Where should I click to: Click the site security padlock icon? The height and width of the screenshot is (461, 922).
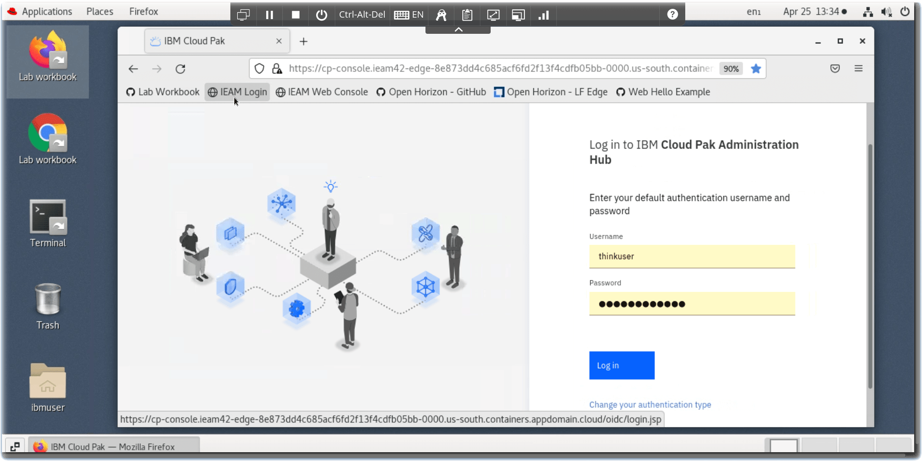tap(277, 69)
